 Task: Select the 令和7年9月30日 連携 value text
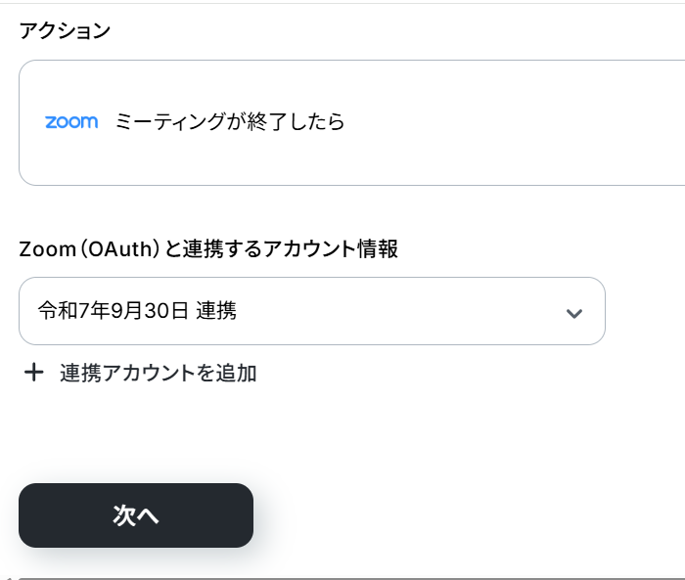tap(137, 311)
